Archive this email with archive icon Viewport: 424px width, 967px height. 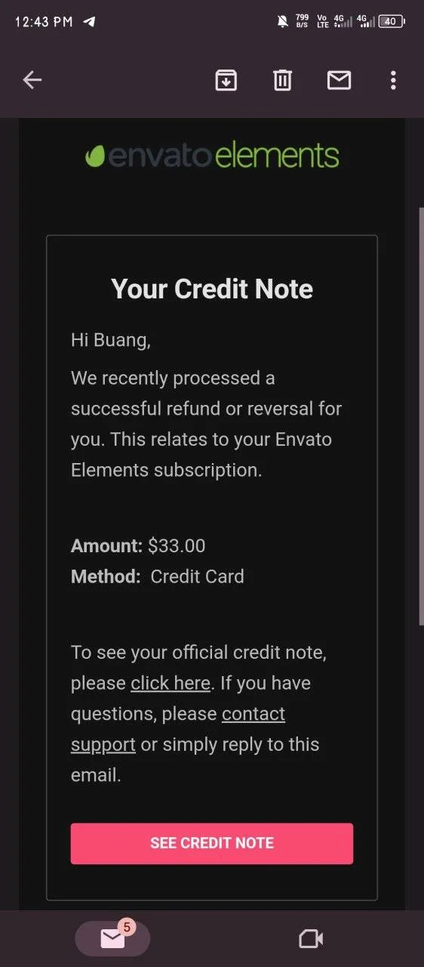tap(226, 80)
